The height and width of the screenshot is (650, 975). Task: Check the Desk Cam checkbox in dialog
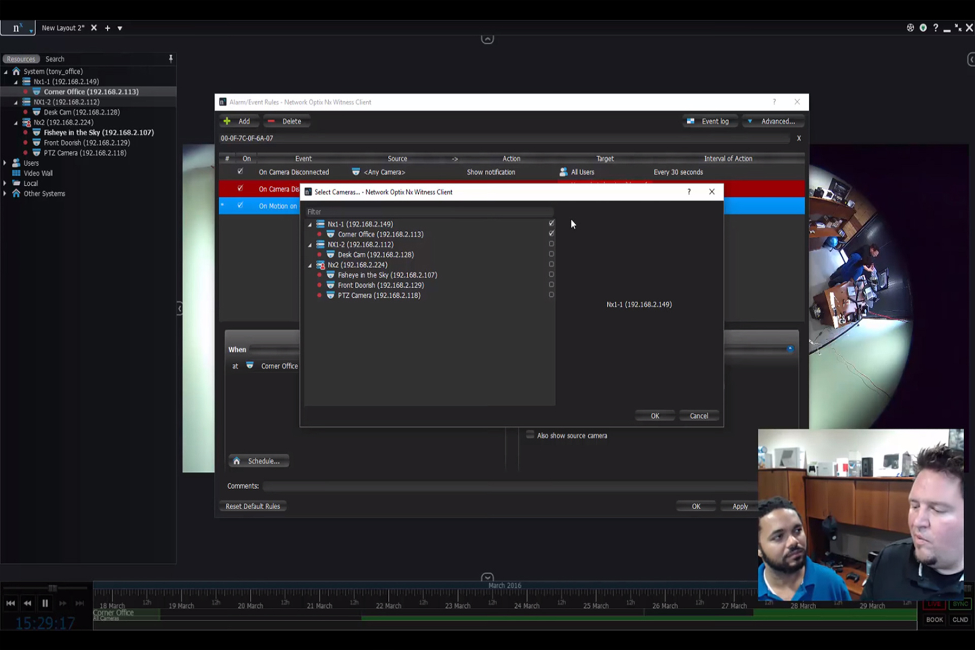[551, 254]
